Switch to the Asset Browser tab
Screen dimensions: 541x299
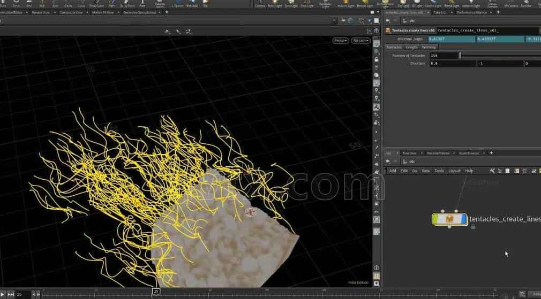(x=469, y=153)
